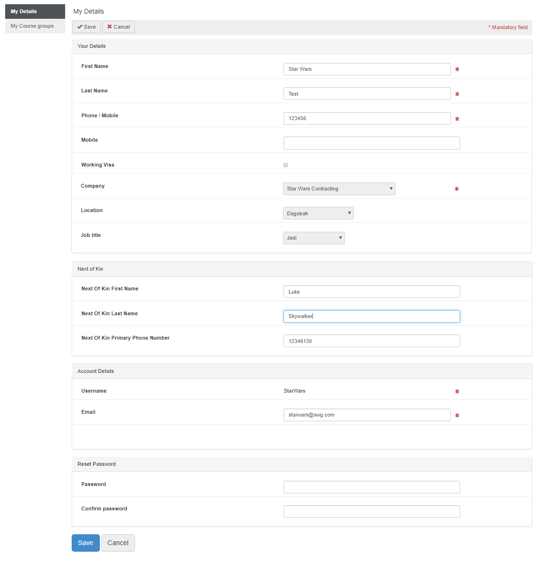Click the Confirm password field
544x569 pixels.
click(x=371, y=511)
